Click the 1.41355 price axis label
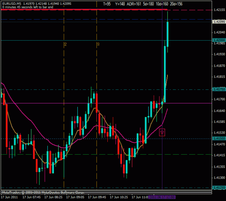The width and height of the screenshot is (226, 201). click(x=219, y=167)
